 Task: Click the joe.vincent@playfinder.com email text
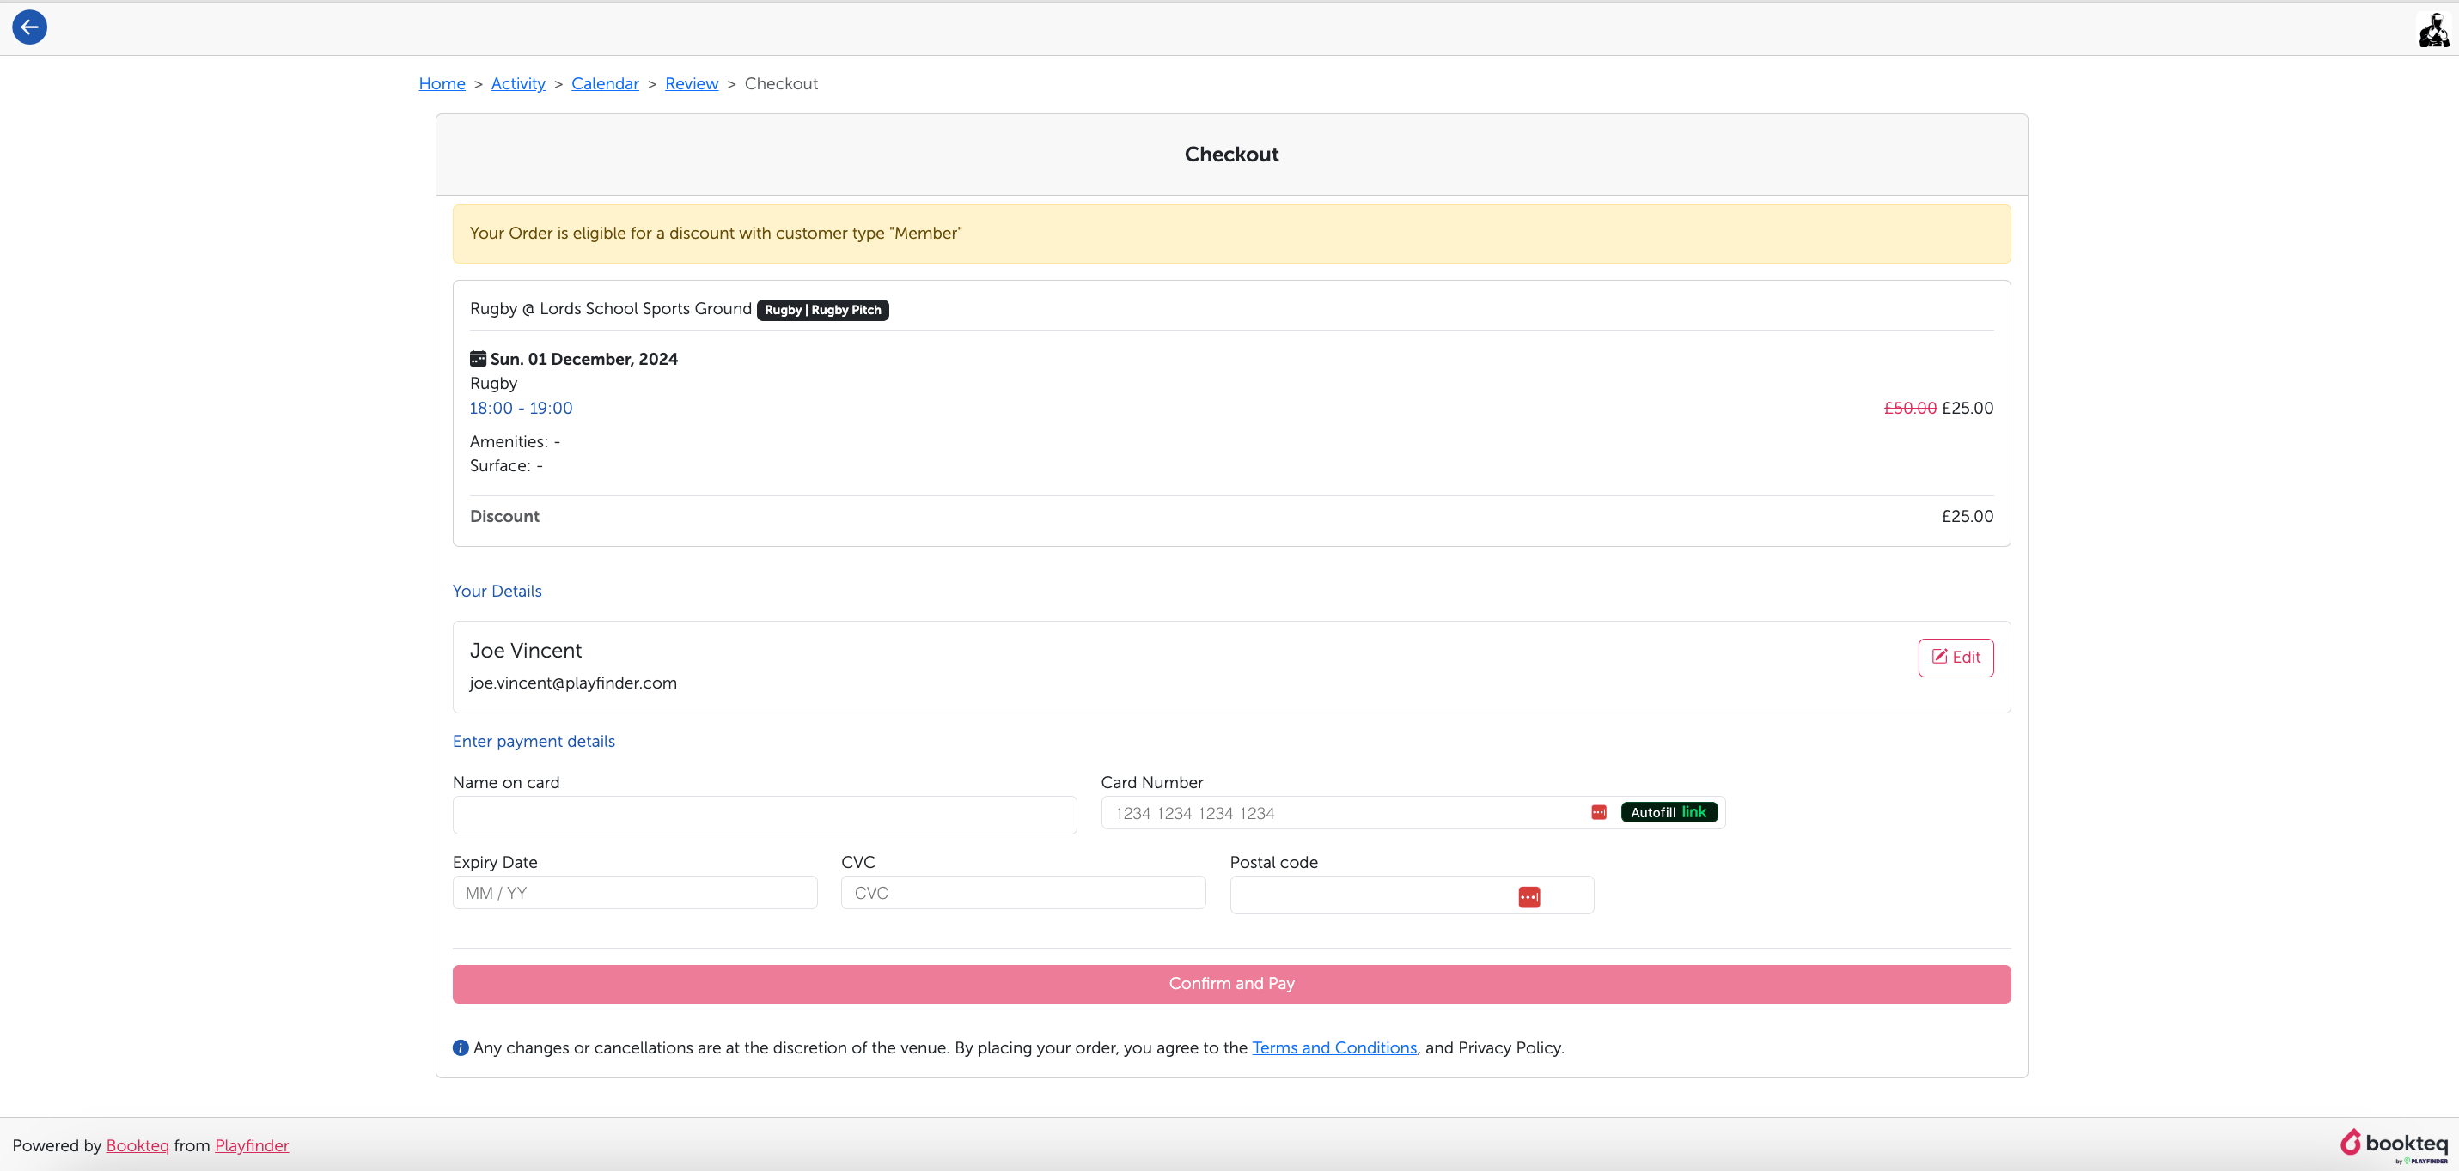pos(574,683)
